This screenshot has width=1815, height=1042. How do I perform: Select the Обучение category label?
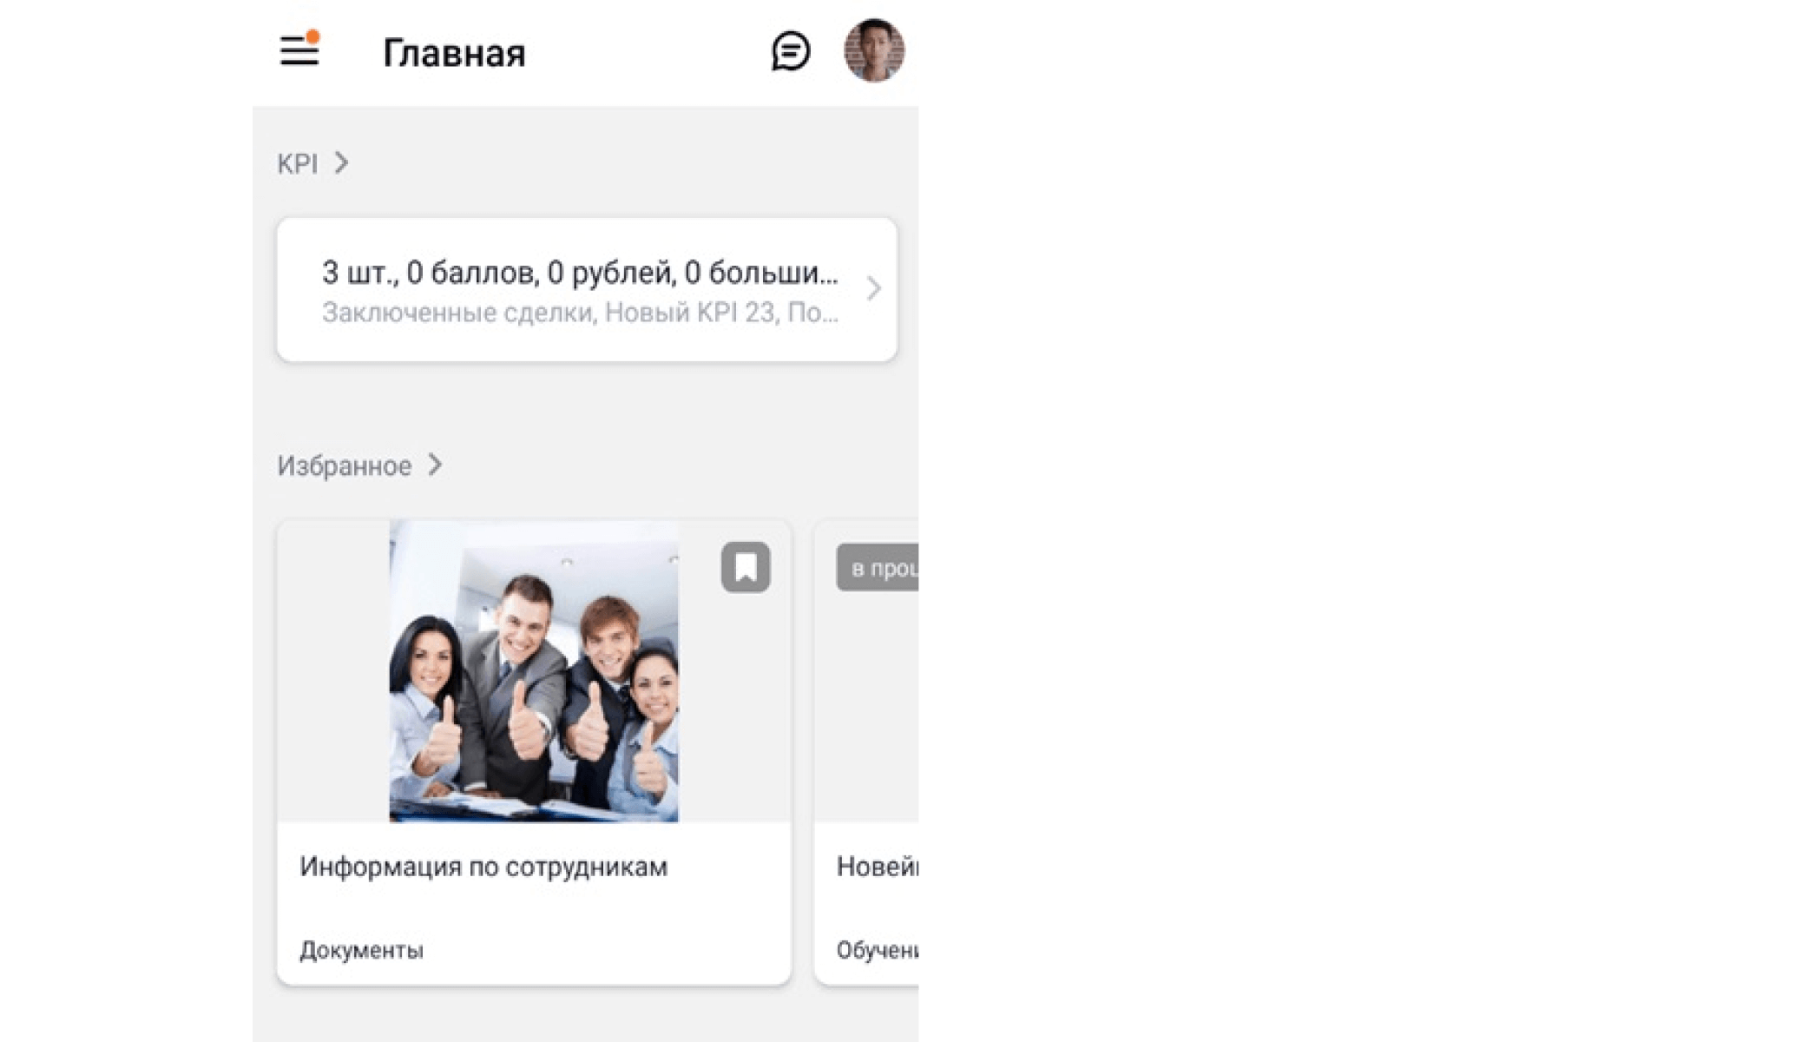[878, 950]
